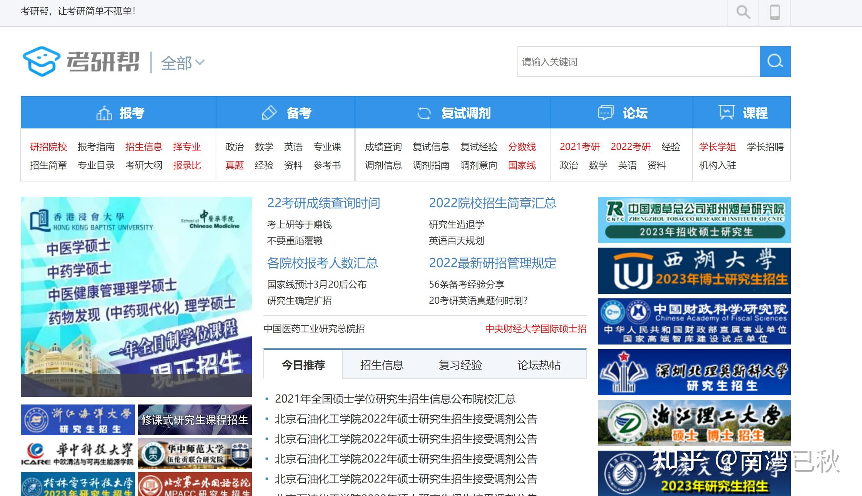
Task: Open the 分数线 link
Action: pos(522,147)
